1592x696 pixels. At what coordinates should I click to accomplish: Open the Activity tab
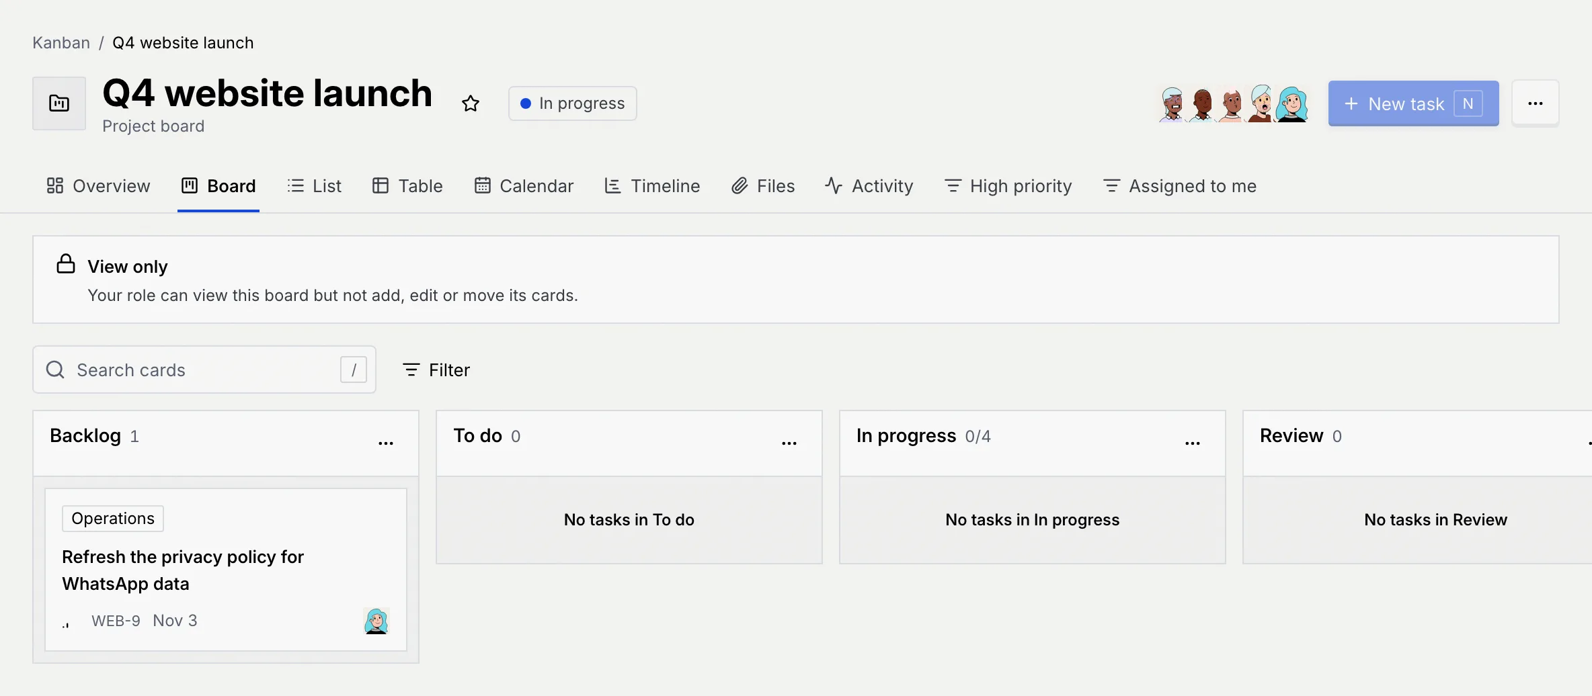click(869, 186)
